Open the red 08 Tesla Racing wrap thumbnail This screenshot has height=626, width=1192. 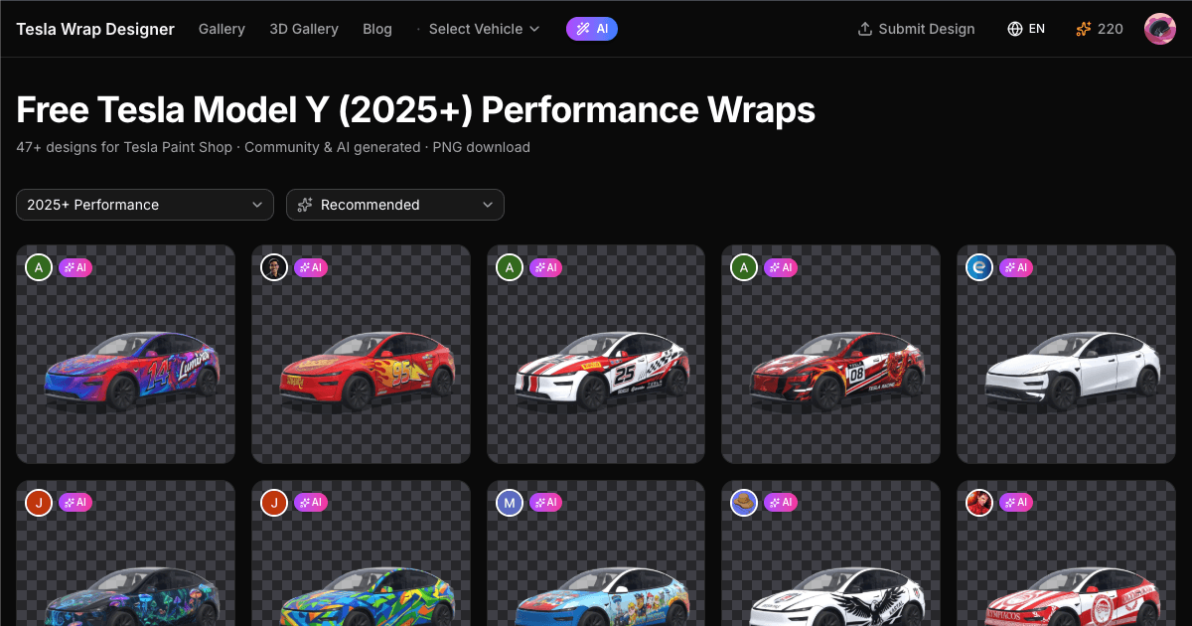[830, 355]
